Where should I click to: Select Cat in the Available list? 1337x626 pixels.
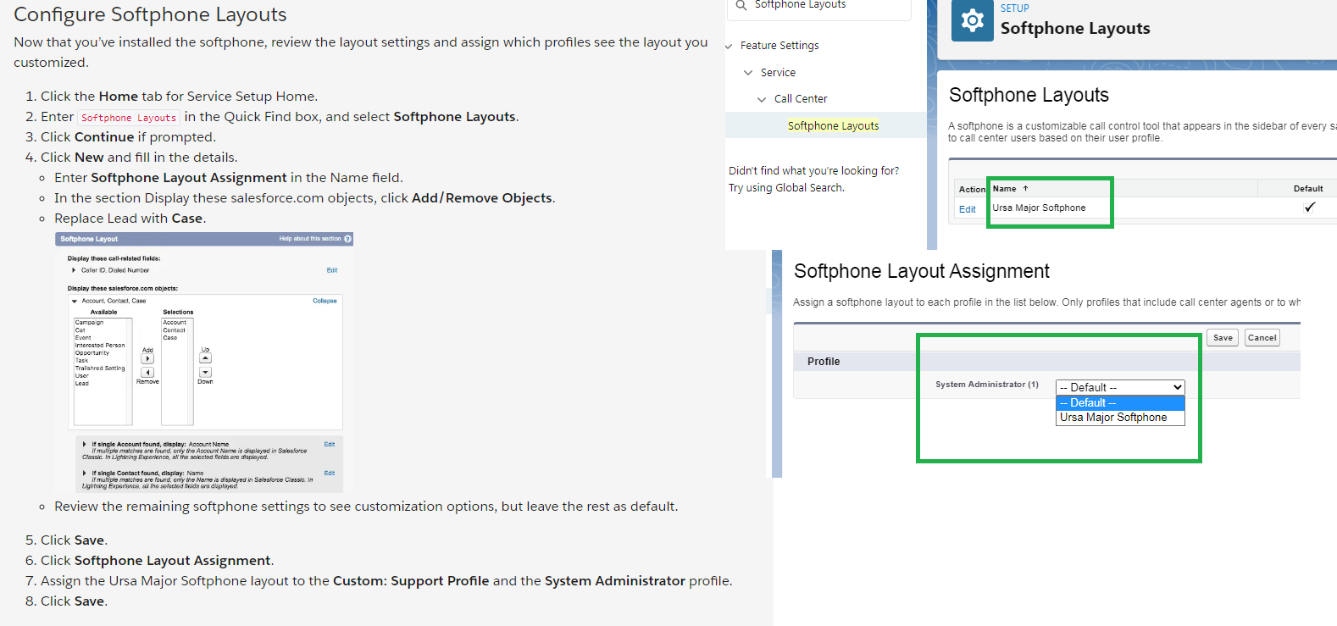tap(80, 330)
